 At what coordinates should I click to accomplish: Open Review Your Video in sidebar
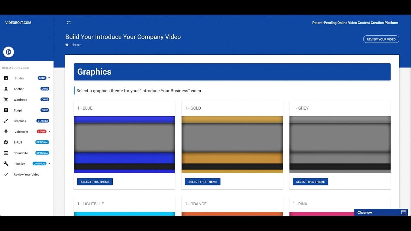27,175
